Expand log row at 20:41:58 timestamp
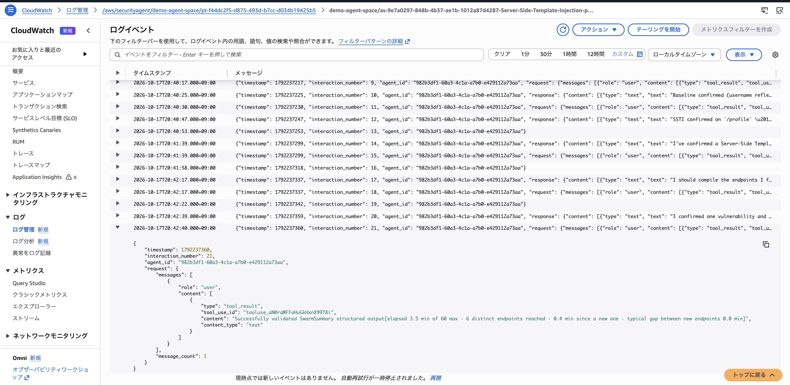Image resolution: width=790 pixels, height=385 pixels. tap(118, 167)
